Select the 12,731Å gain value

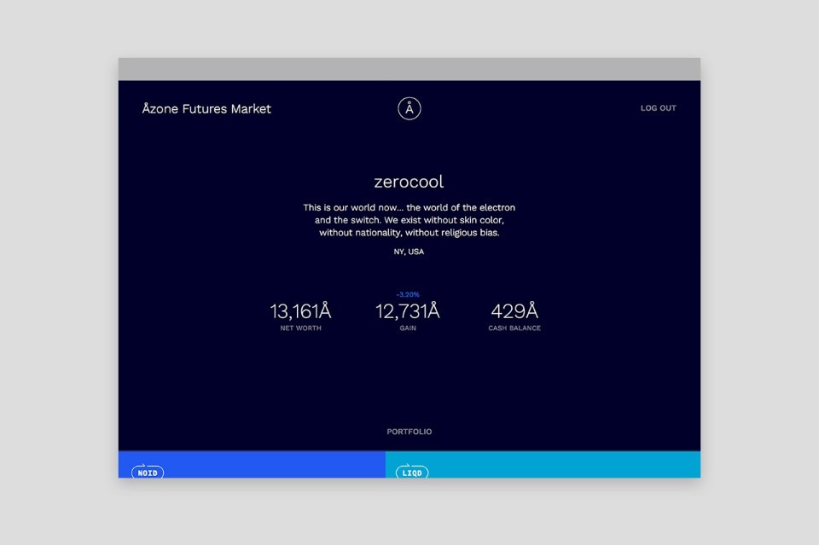click(x=408, y=311)
